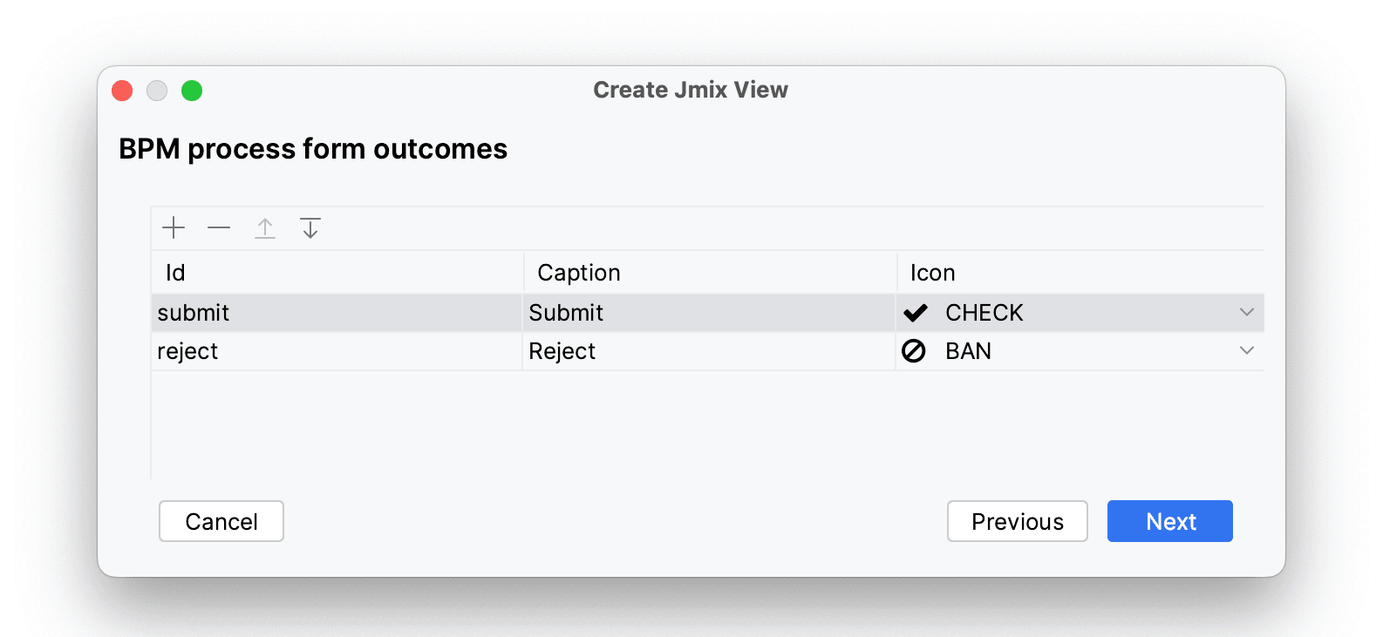Select the reject Id cell
1383x637 pixels.
tap(337, 351)
